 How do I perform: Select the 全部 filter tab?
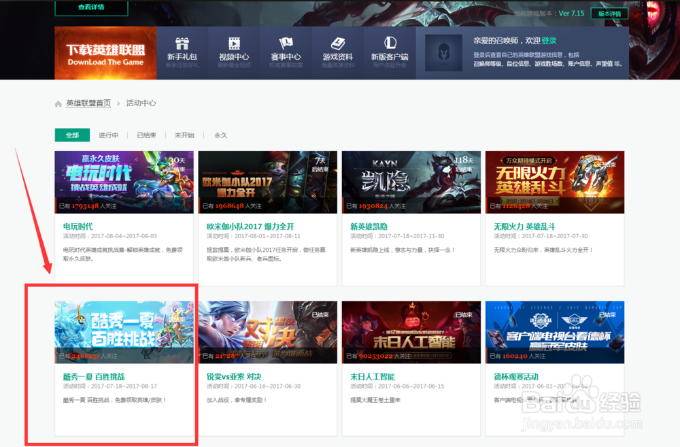72,135
